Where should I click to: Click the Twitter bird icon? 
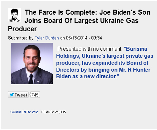12,95
